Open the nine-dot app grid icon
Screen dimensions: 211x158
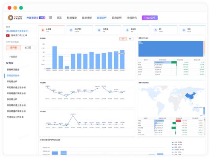click(x=50, y=18)
